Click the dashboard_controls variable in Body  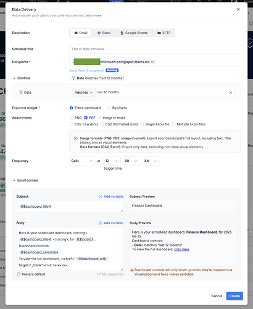point(39,252)
